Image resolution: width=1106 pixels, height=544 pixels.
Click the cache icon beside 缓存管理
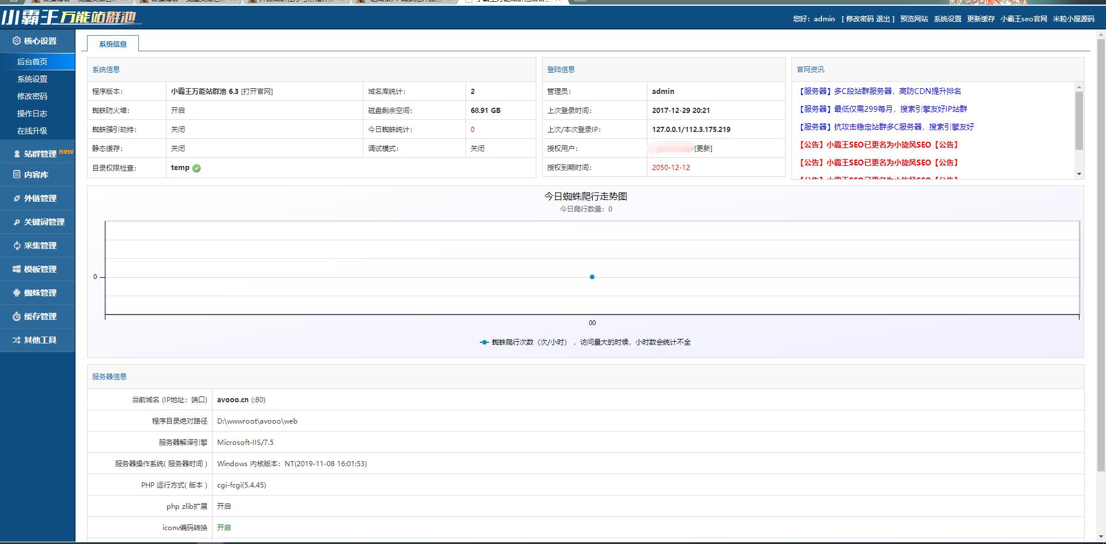pos(17,316)
